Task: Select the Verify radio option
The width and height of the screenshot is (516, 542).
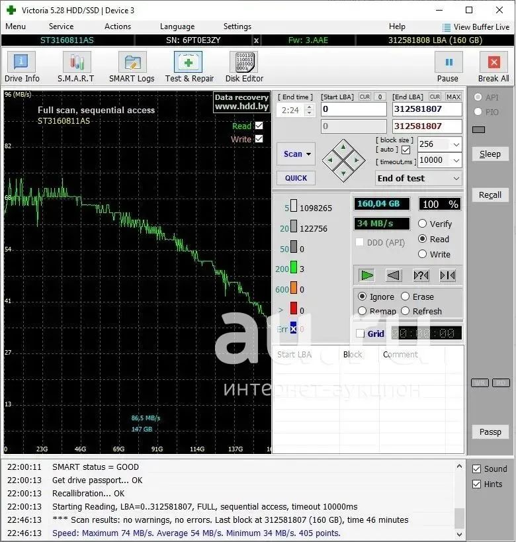Action: tap(423, 224)
